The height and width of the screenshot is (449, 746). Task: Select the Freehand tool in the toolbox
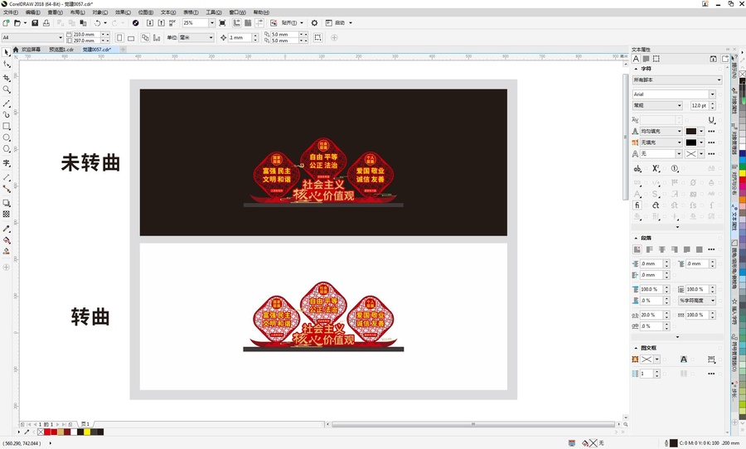coord(6,103)
